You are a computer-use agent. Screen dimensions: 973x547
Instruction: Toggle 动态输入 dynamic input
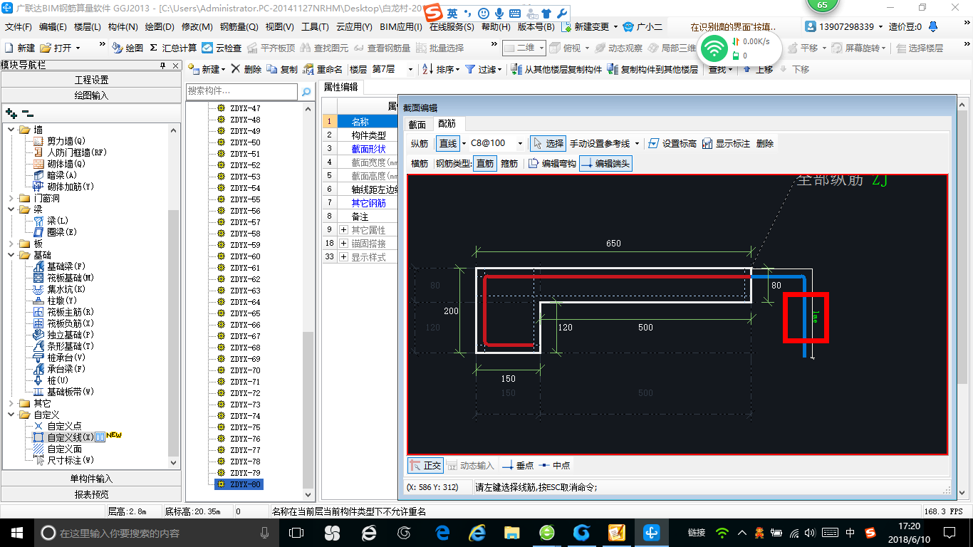coord(470,466)
